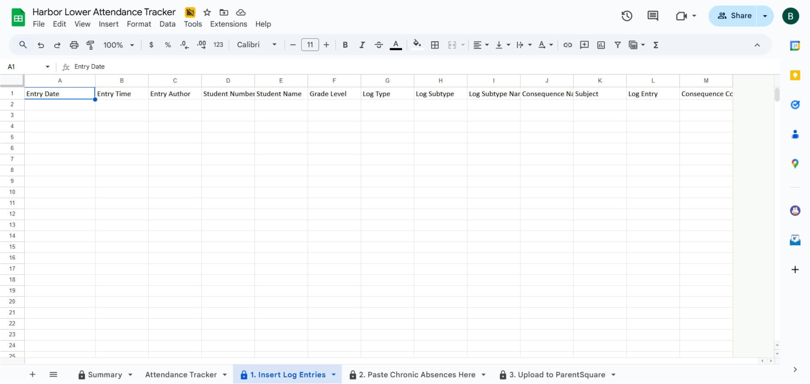
Task: Open Google Keep side panel
Action: coord(795,75)
